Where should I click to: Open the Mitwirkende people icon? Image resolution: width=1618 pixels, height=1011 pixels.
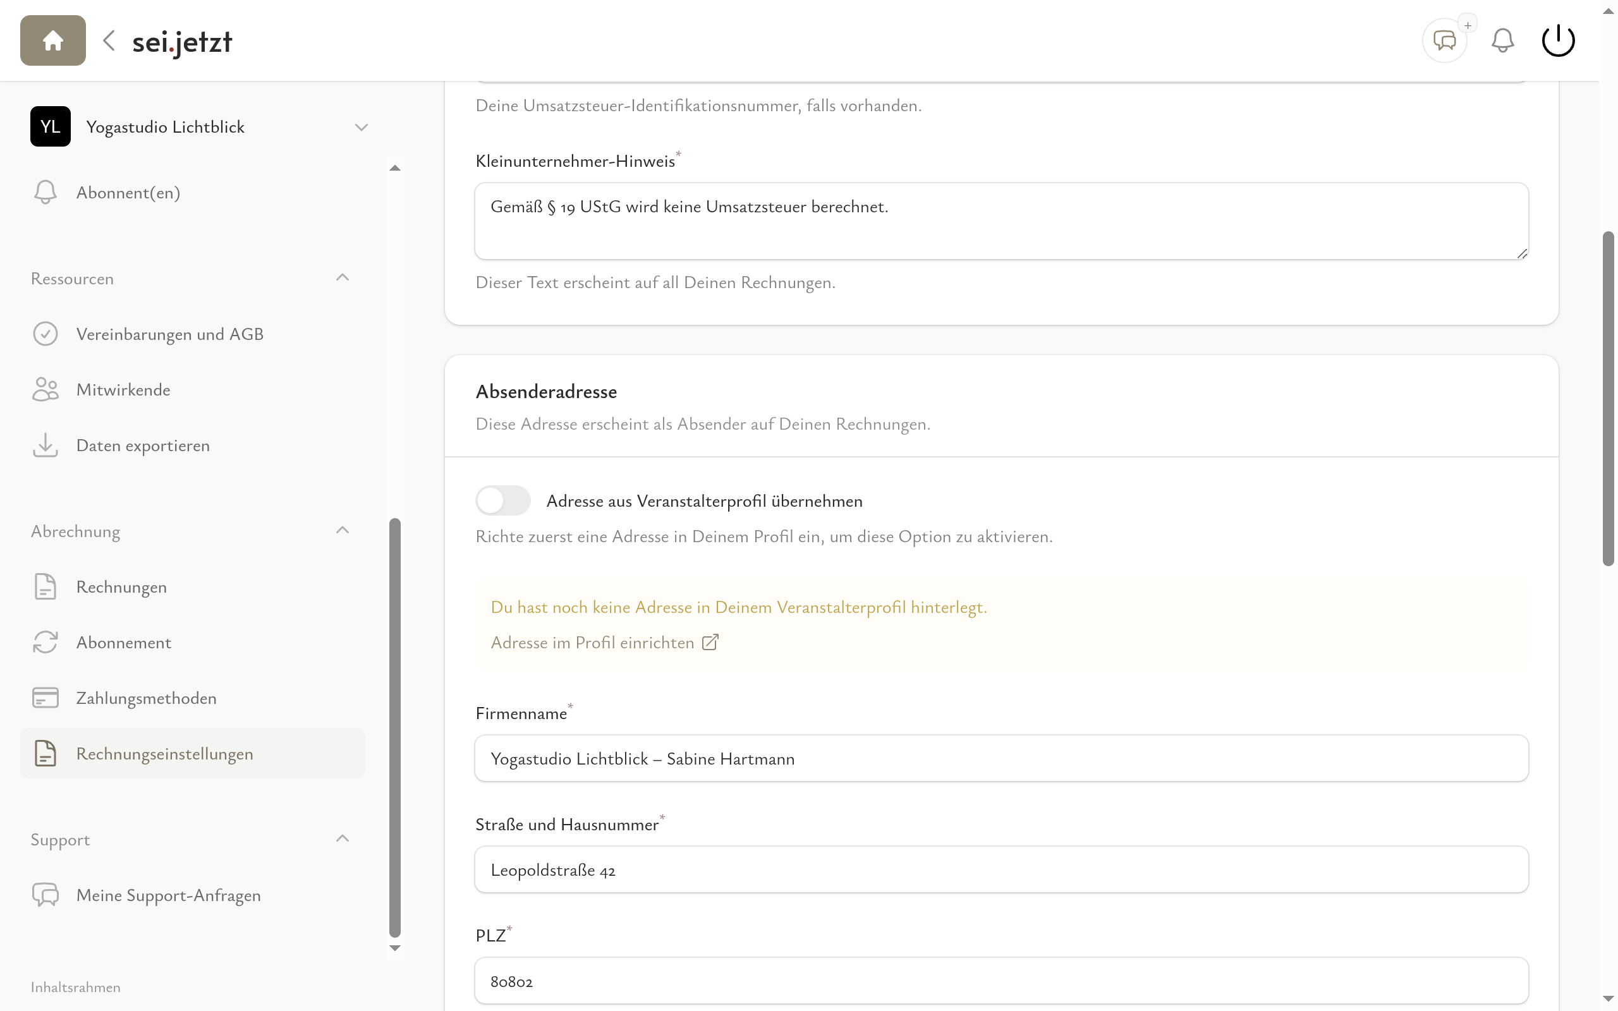(x=45, y=390)
